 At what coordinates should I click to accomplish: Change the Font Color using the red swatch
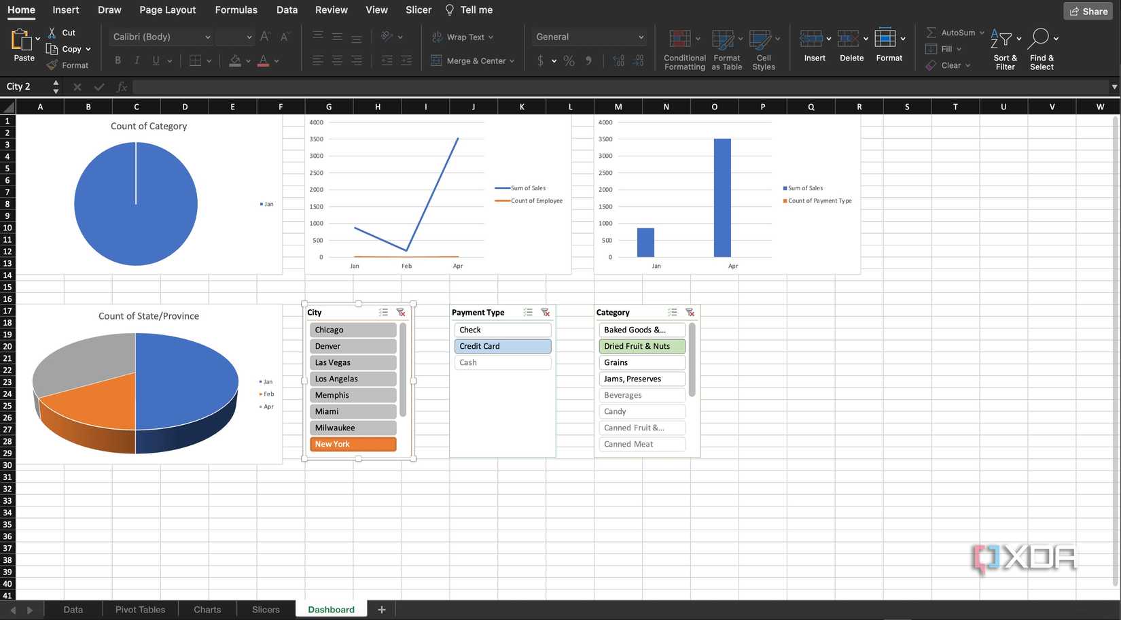tap(262, 61)
